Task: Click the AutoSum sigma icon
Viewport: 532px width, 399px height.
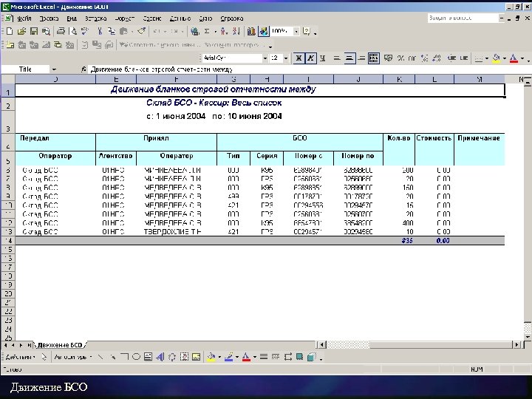Action: 207,32
